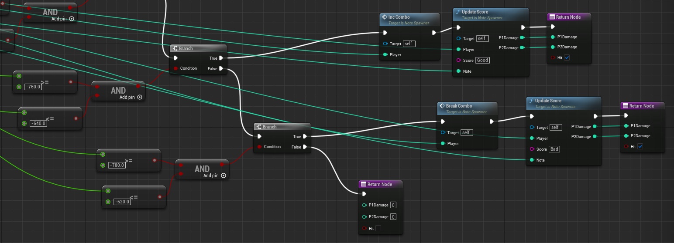
Task: Click function icon on Update Score with Good
Action: [458, 12]
